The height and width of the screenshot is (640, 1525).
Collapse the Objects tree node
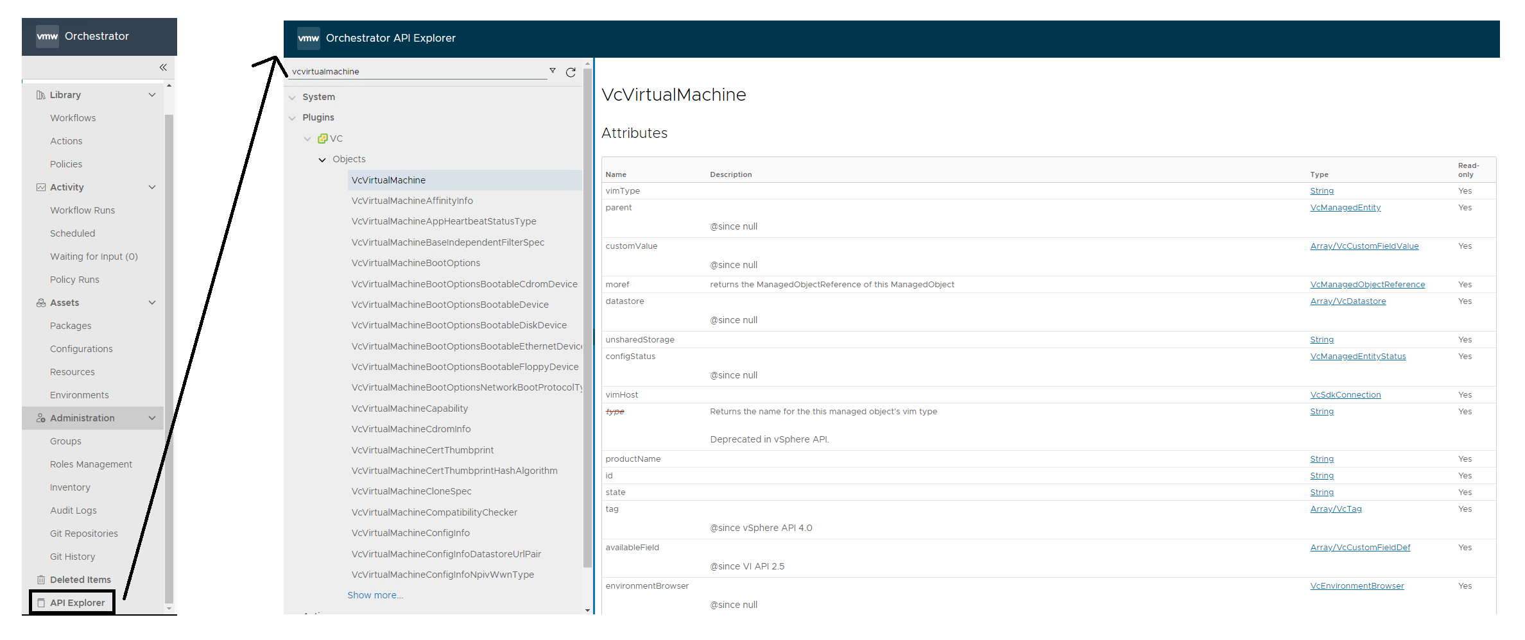click(322, 160)
